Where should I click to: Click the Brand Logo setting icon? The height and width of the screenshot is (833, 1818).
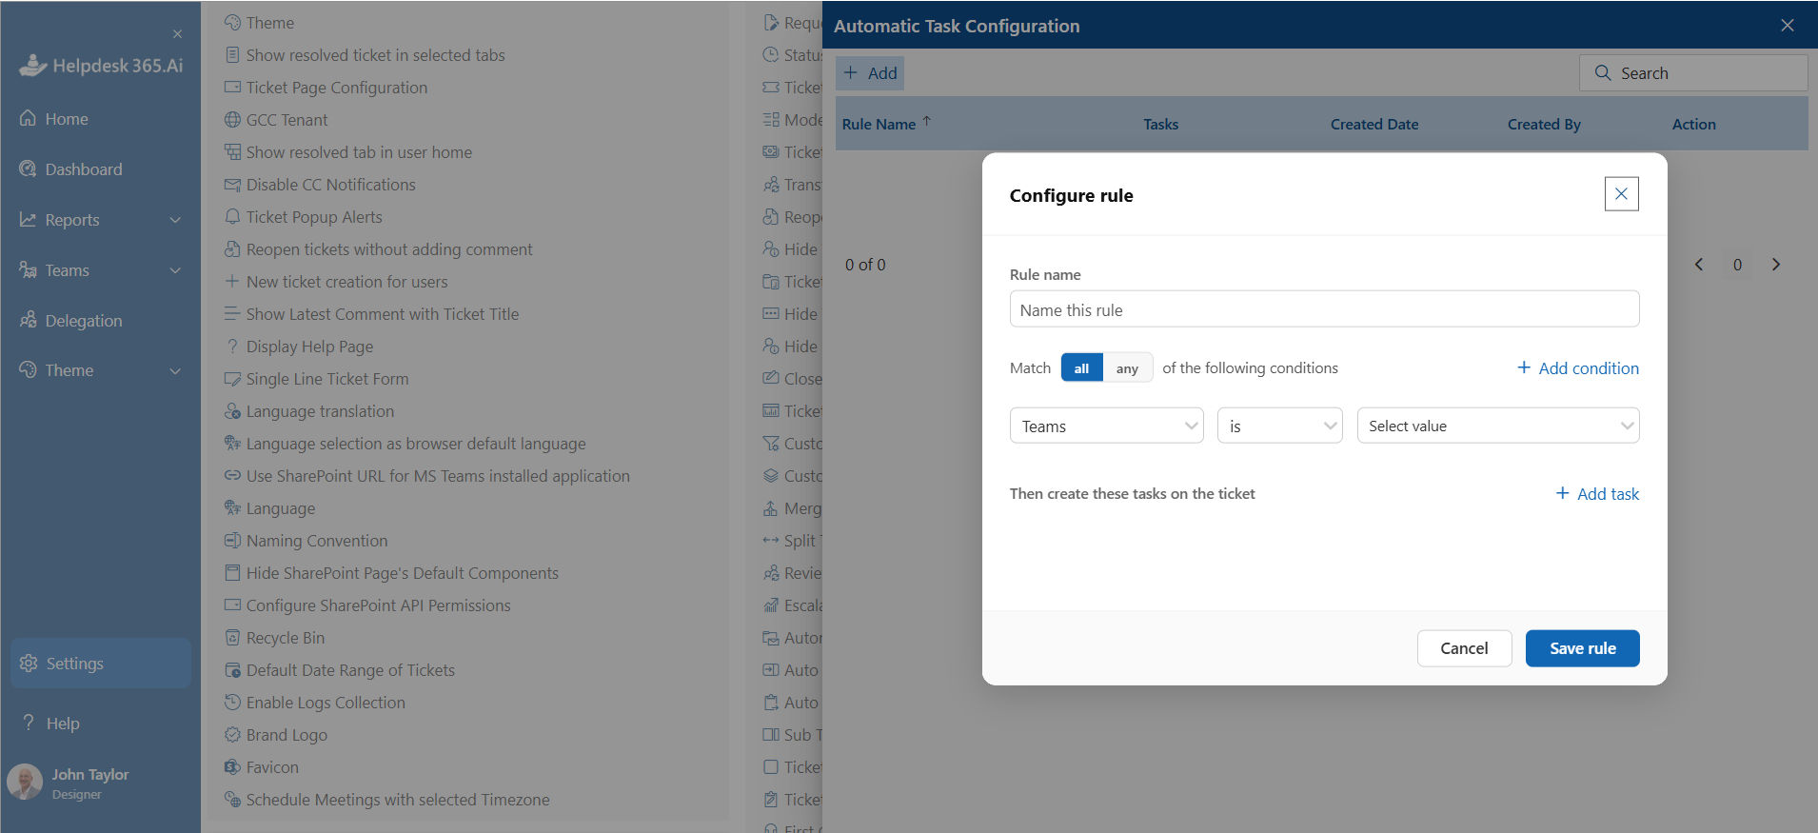pyautogui.click(x=232, y=734)
